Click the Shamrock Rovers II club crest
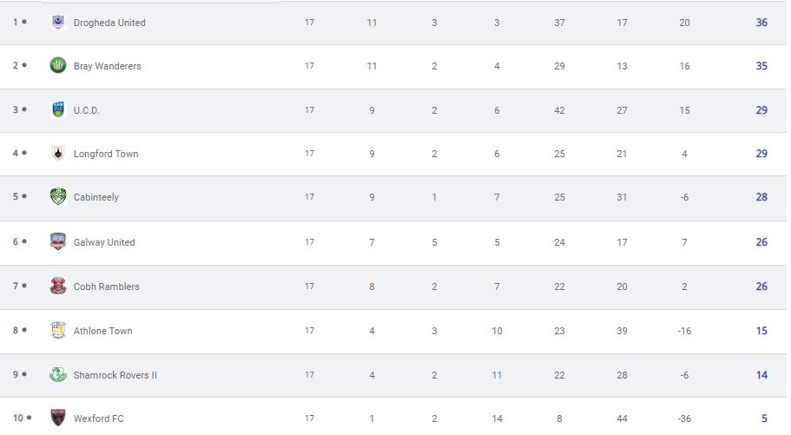 [x=58, y=374]
